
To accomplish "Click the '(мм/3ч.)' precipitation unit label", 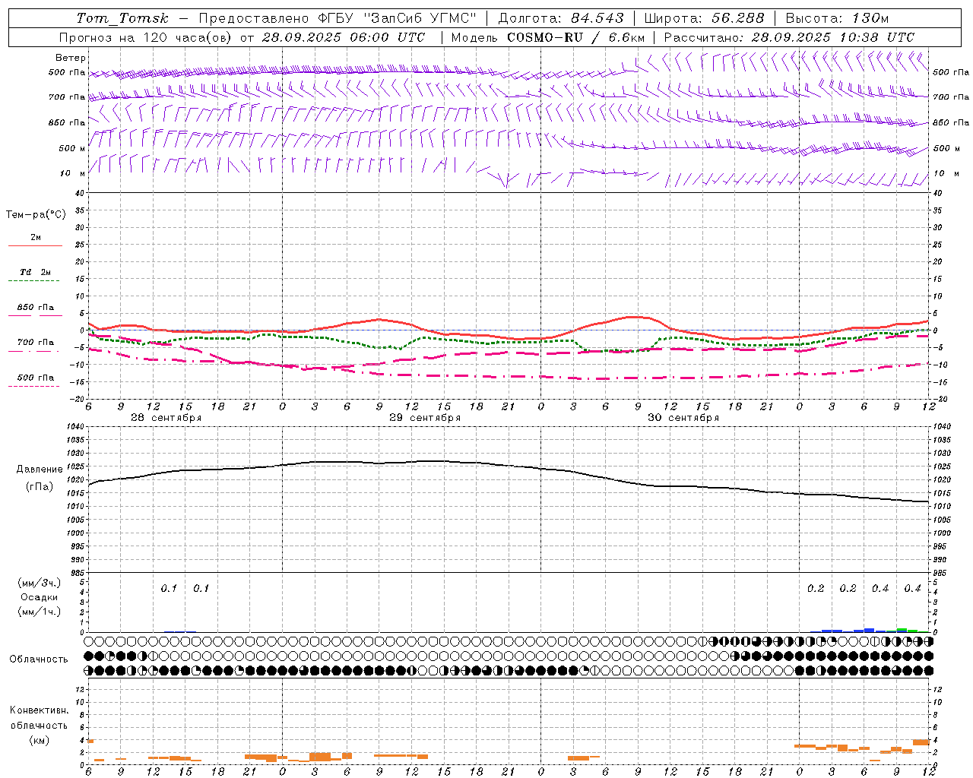I will click(39, 583).
